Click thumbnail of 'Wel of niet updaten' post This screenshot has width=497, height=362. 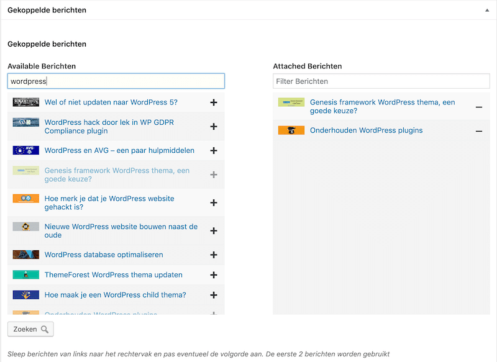point(26,102)
